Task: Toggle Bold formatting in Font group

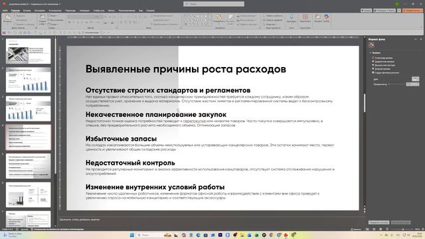Action: pyautogui.click(x=69, y=22)
